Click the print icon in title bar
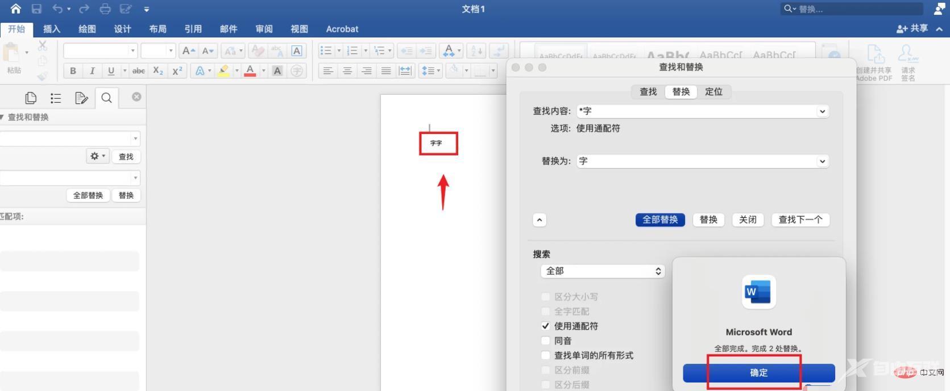The image size is (950, 391). coord(105,9)
